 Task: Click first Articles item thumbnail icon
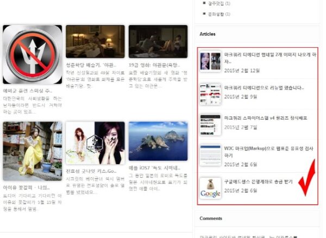(210, 61)
